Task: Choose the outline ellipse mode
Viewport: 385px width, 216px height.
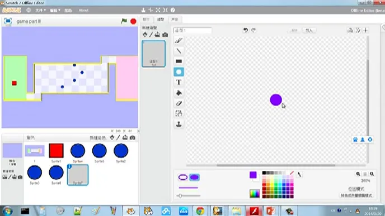Action: (182, 177)
